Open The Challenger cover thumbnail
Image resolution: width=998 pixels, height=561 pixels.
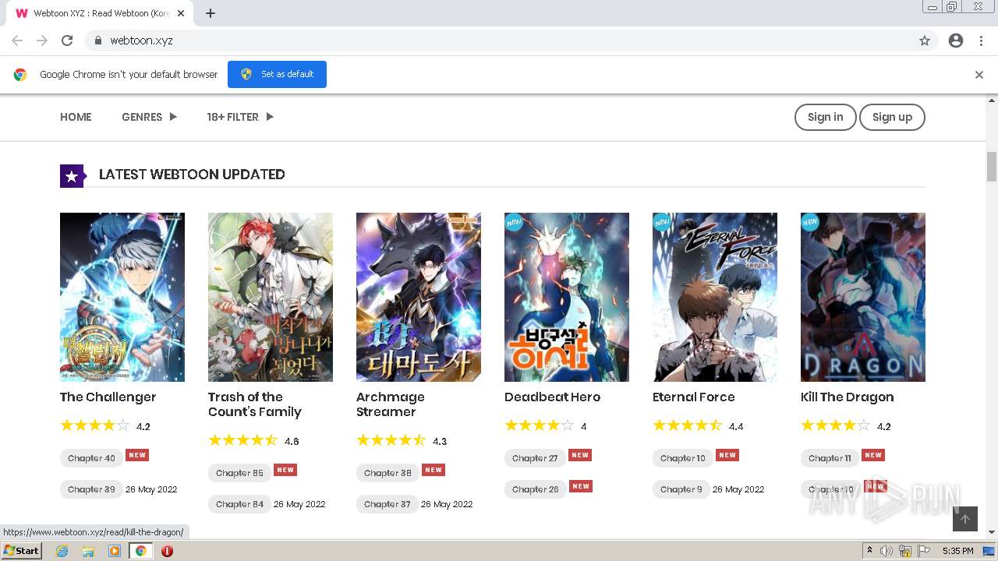(122, 297)
